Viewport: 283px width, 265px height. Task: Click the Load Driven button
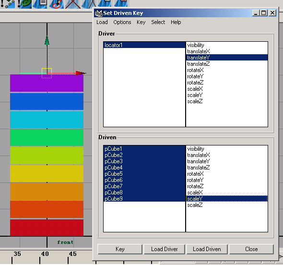207,249
